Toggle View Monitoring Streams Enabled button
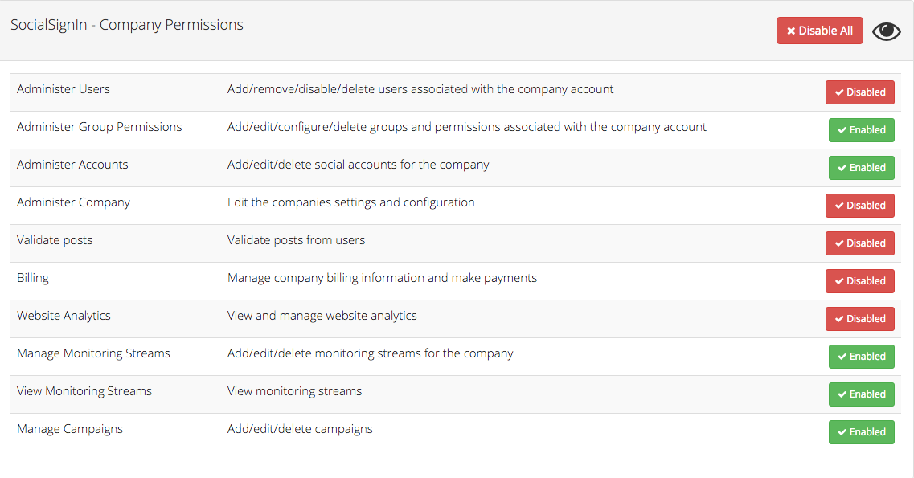This screenshot has width=914, height=478. click(x=862, y=394)
